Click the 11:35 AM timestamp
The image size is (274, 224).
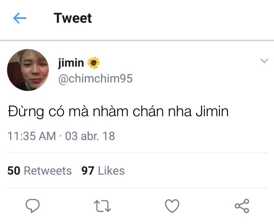[x=32, y=136]
